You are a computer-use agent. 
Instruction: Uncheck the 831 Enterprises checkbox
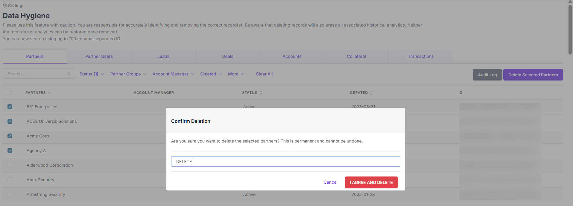click(x=10, y=107)
